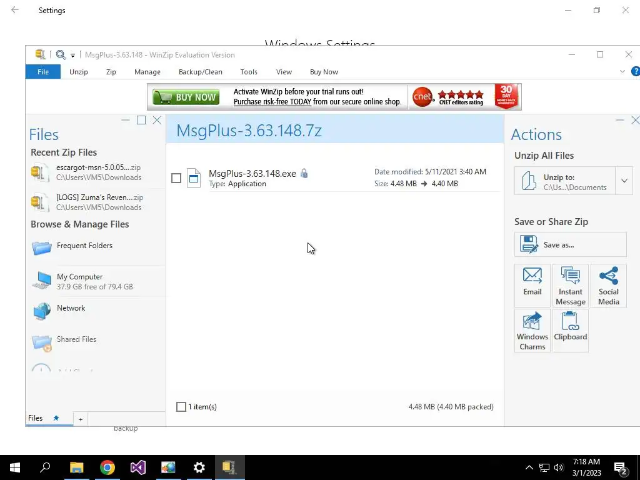Screen dimensions: 640x480
Task: Expand the ribbon with the chevron
Action: click(x=622, y=71)
